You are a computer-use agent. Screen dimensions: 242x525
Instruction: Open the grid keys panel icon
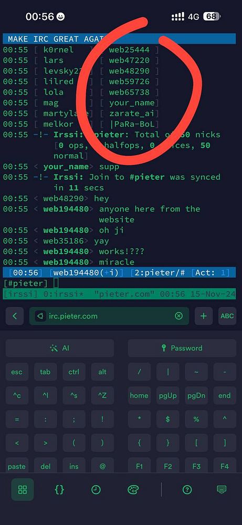click(23, 489)
